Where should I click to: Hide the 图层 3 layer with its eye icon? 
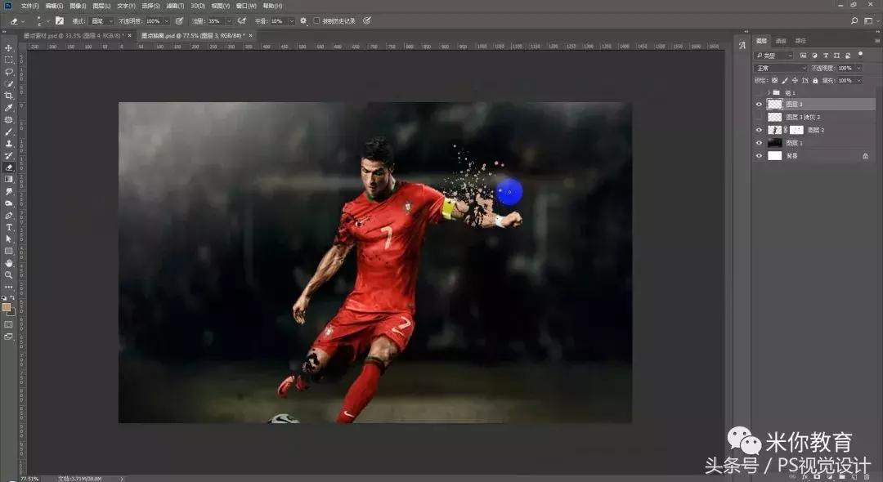pyautogui.click(x=759, y=105)
